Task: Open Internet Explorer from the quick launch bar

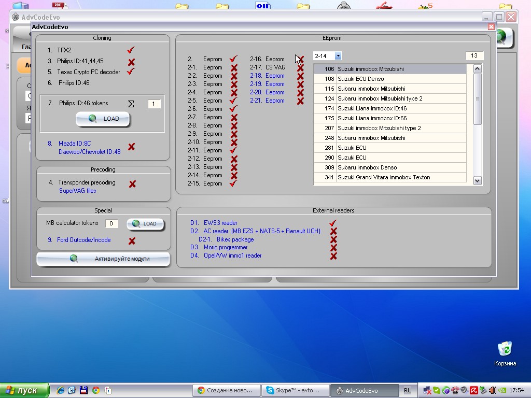Action: pyautogui.click(x=60, y=390)
